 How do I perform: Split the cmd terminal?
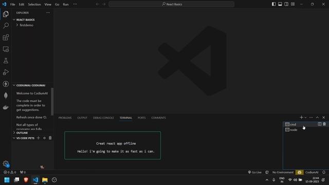(320, 124)
